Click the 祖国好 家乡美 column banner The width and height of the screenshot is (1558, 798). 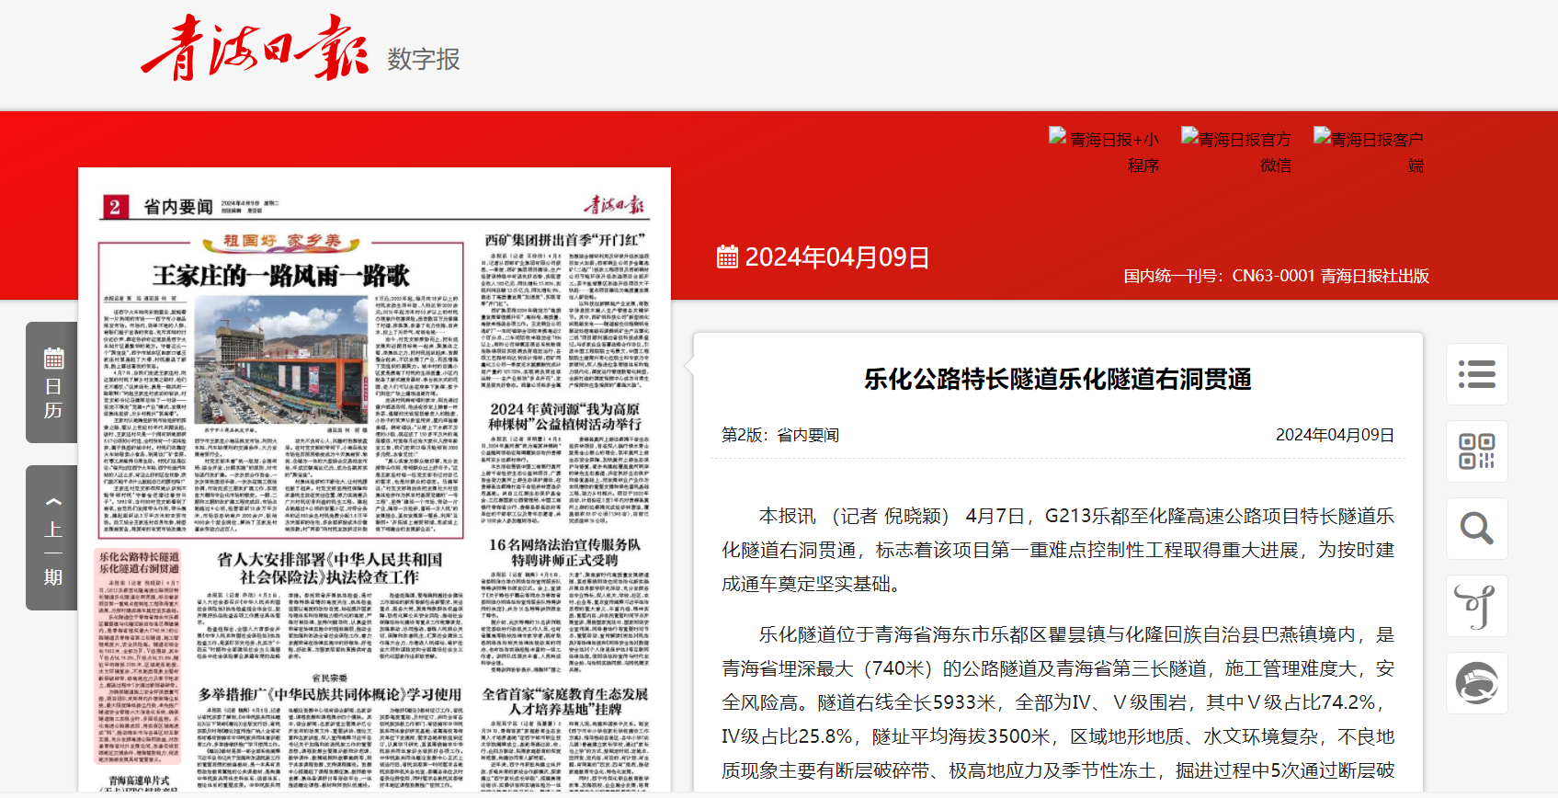tap(281, 242)
